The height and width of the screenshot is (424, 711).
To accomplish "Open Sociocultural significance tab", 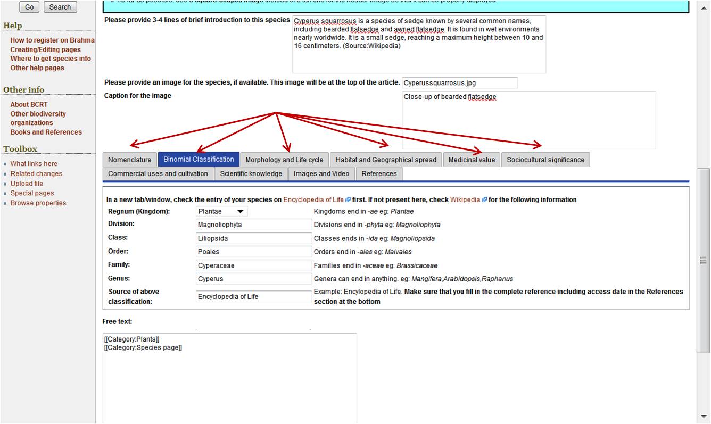I will pyautogui.click(x=545, y=160).
